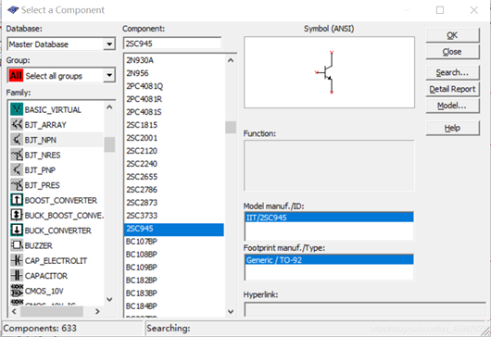Click the BUZZER family icon
The height and width of the screenshot is (337, 491).
[x=17, y=245]
